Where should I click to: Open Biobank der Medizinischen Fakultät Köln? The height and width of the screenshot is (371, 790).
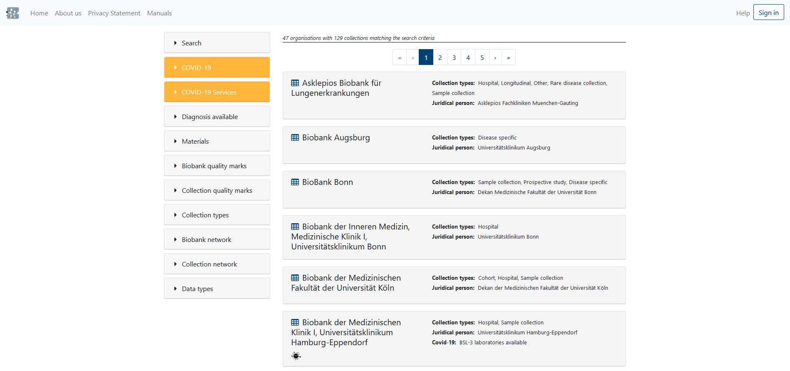coord(346,283)
